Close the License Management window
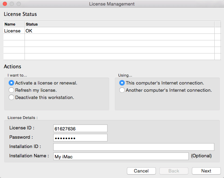The height and width of the screenshot is (178, 224). tap(5, 4)
